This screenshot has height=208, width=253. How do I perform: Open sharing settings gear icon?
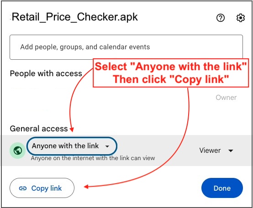coord(240,18)
